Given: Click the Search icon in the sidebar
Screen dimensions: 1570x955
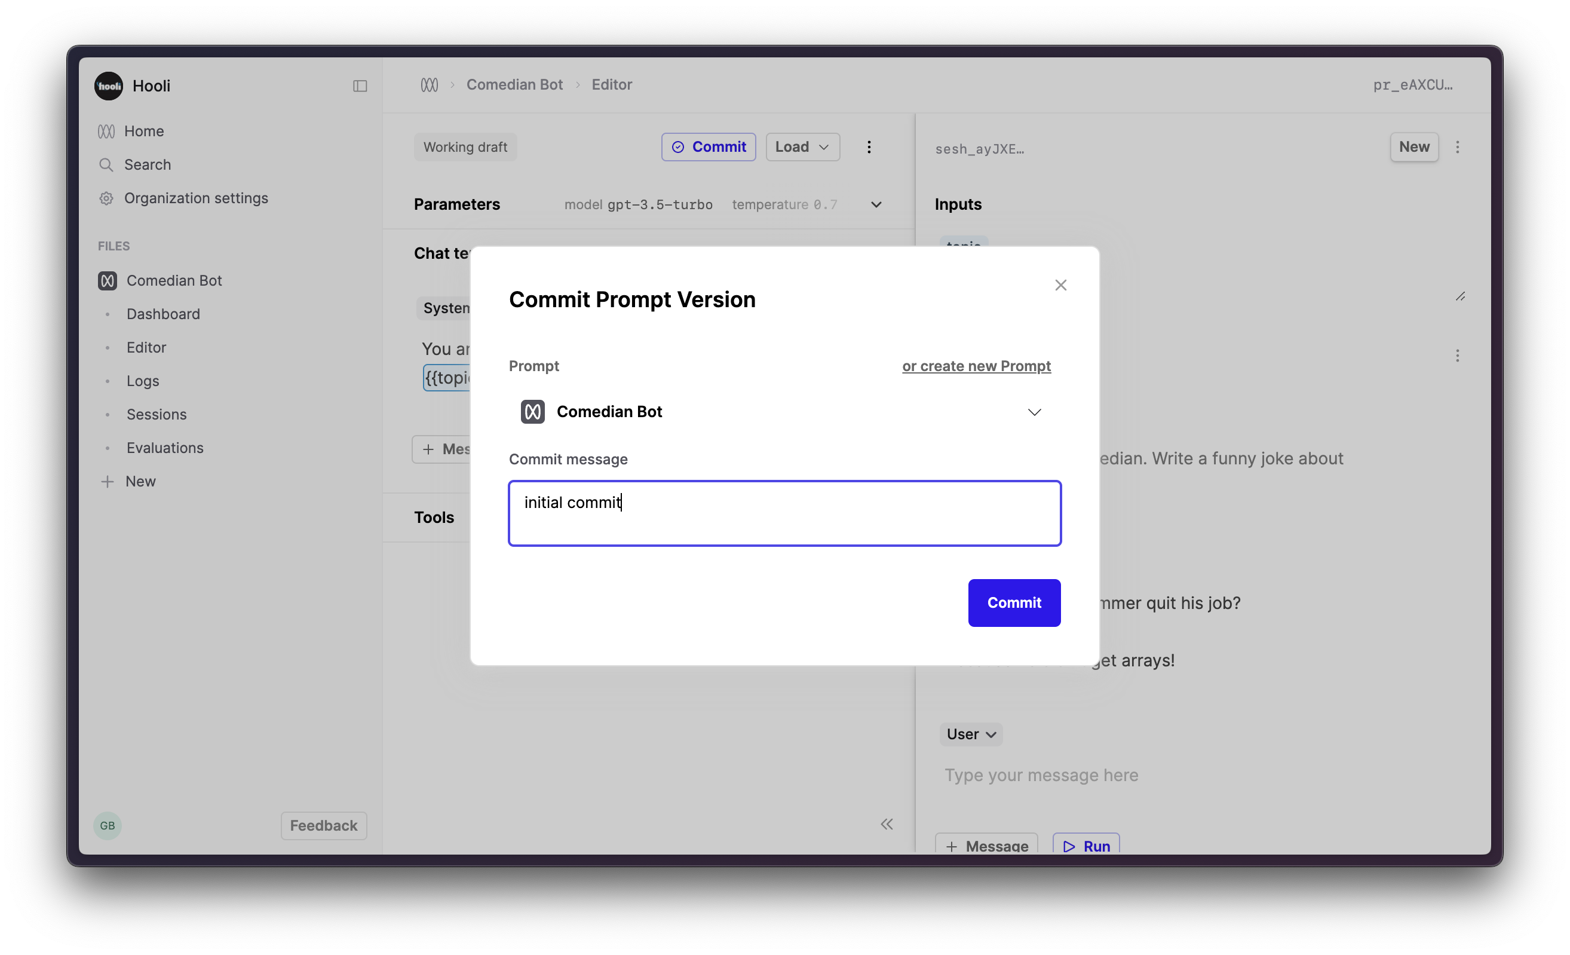Looking at the screenshot, I should pyautogui.click(x=106, y=164).
